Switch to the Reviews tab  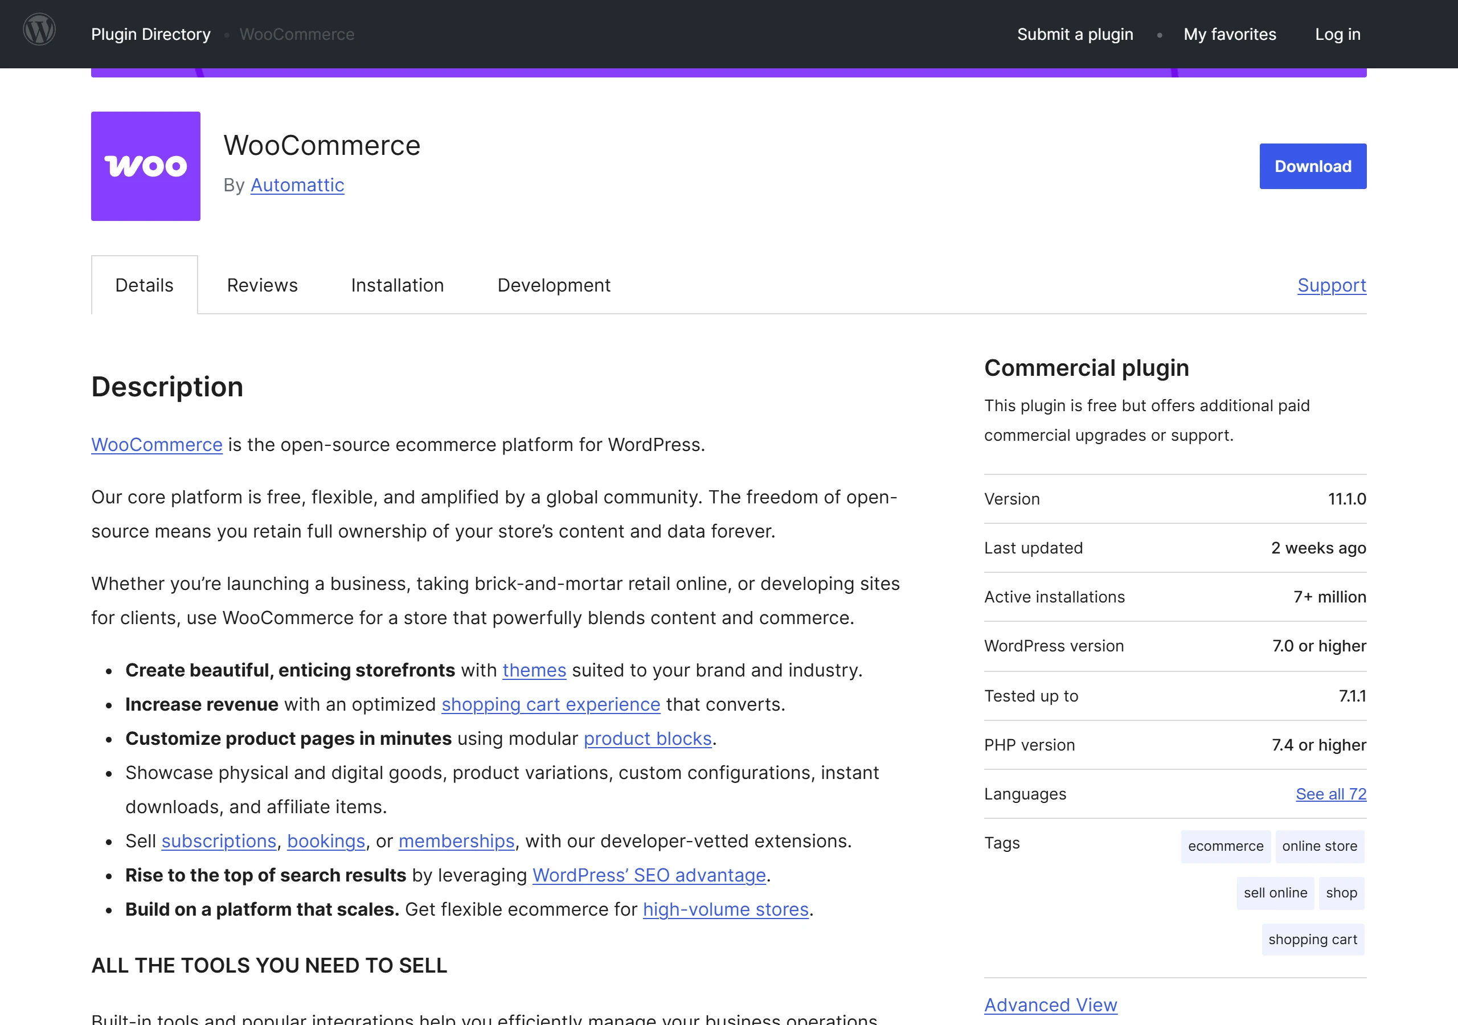[x=262, y=285]
